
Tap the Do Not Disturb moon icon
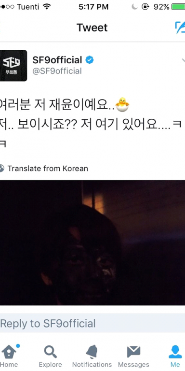pyautogui.click(x=134, y=7)
